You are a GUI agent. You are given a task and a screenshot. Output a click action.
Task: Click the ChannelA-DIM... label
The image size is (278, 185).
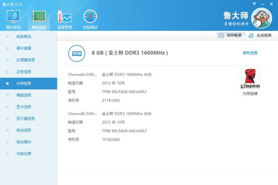tap(82, 75)
